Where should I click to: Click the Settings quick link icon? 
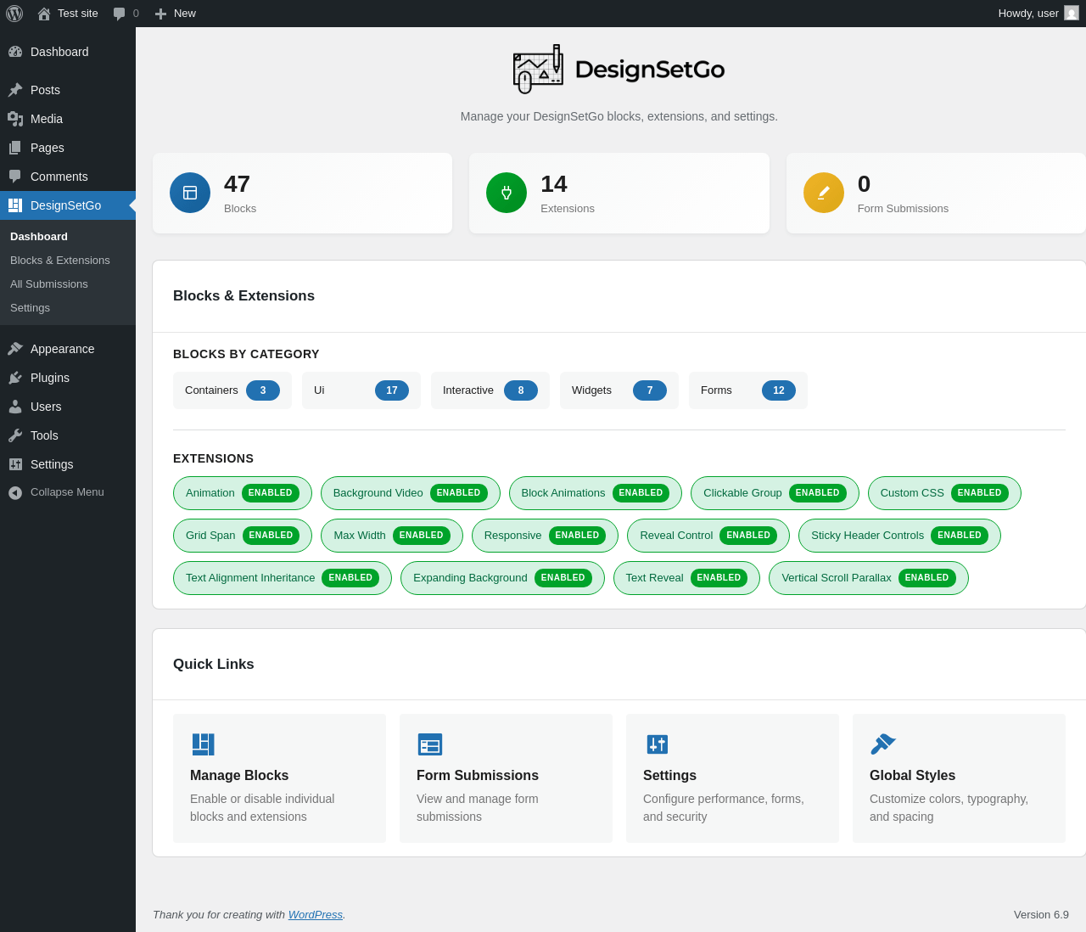pos(658,744)
